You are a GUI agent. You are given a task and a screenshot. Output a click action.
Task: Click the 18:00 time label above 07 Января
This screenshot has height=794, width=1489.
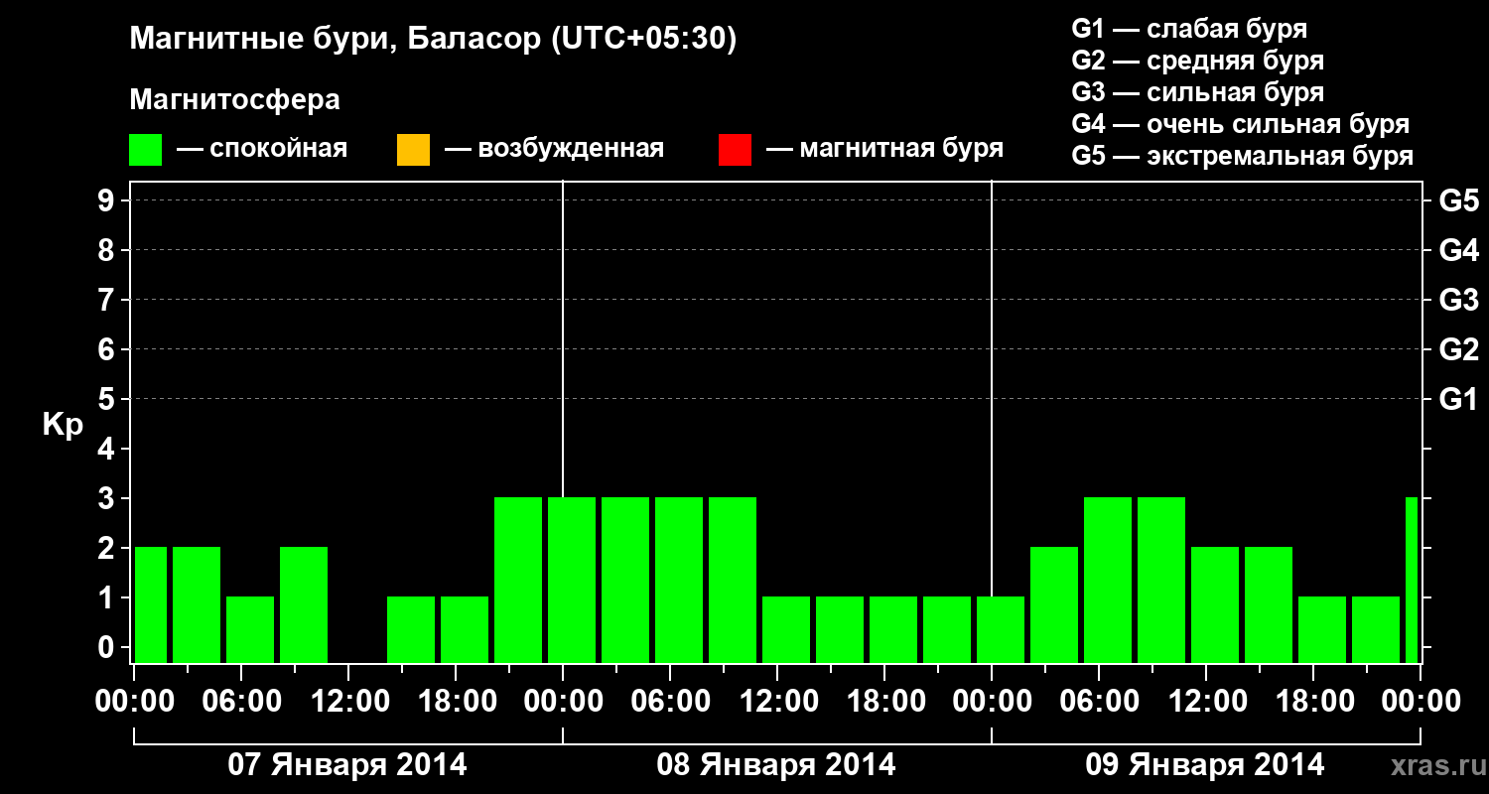coord(456,701)
